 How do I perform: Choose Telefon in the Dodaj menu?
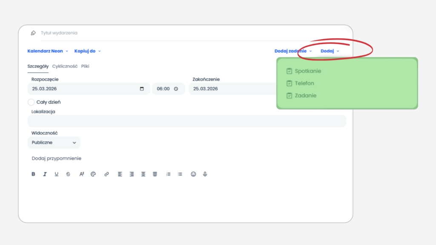(304, 83)
